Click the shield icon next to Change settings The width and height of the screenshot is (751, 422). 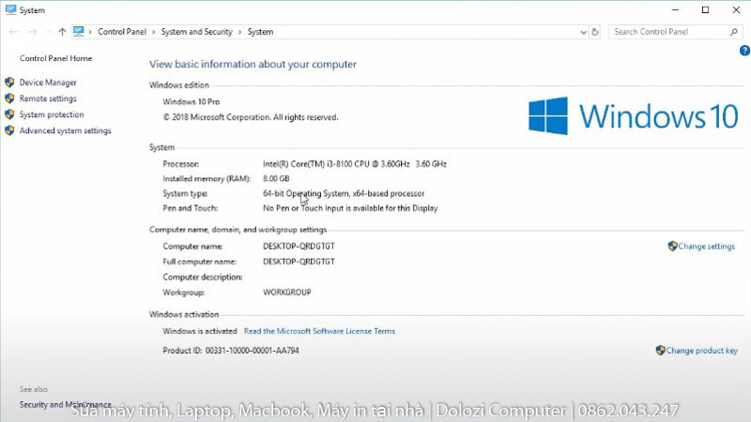[x=672, y=247]
